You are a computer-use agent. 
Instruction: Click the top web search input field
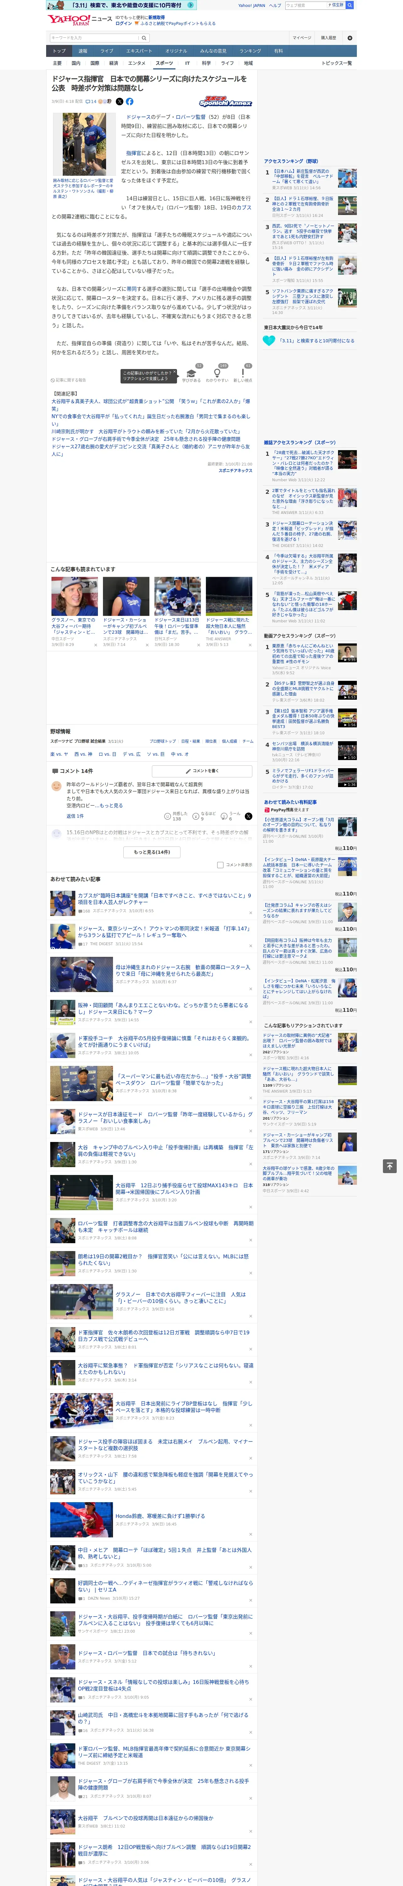(306, 5)
